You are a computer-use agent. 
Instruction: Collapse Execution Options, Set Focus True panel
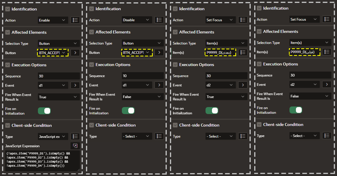(175, 65)
